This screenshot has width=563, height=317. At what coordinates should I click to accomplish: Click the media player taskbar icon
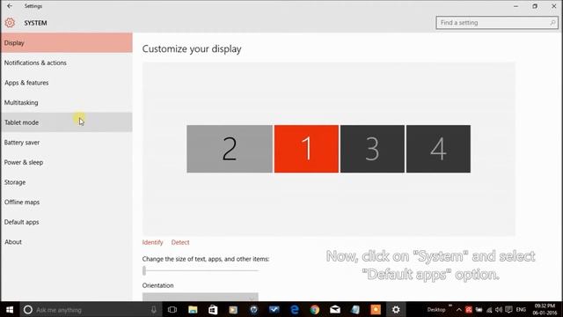click(233, 309)
